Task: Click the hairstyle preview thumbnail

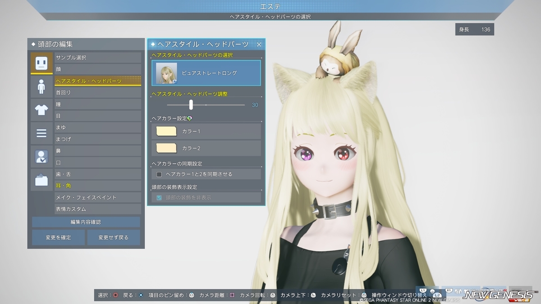Action: tap(166, 73)
